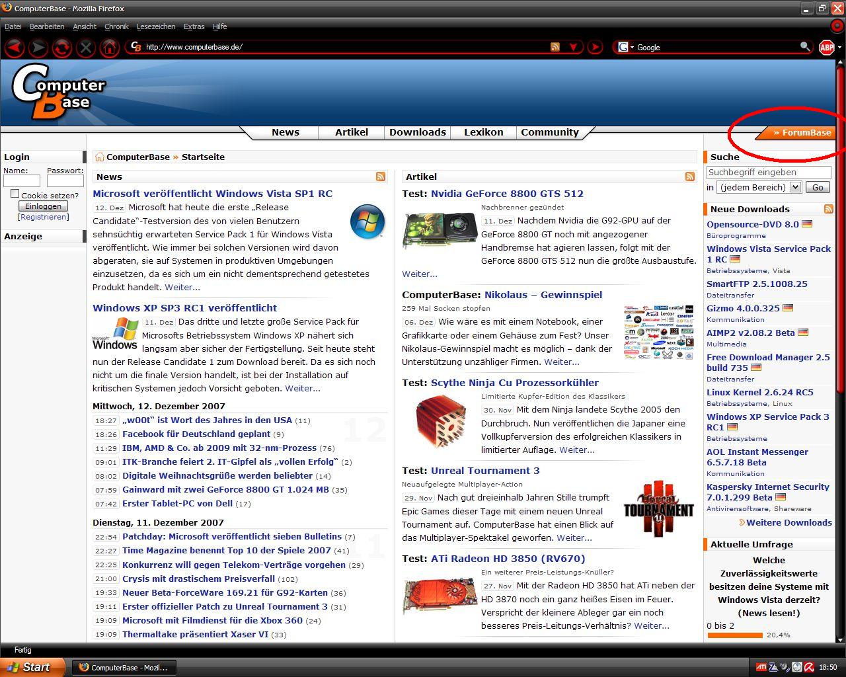
Task: Click the Windows XP logo image
Action: click(115, 333)
